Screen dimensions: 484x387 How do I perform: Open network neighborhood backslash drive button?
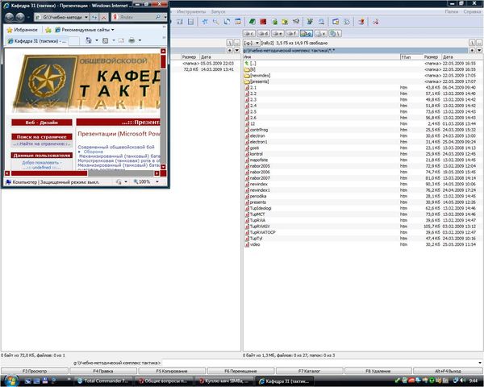pyautogui.click(x=335, y=33)
